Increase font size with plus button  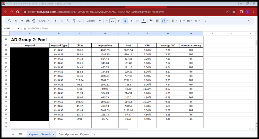click(118, 21)
